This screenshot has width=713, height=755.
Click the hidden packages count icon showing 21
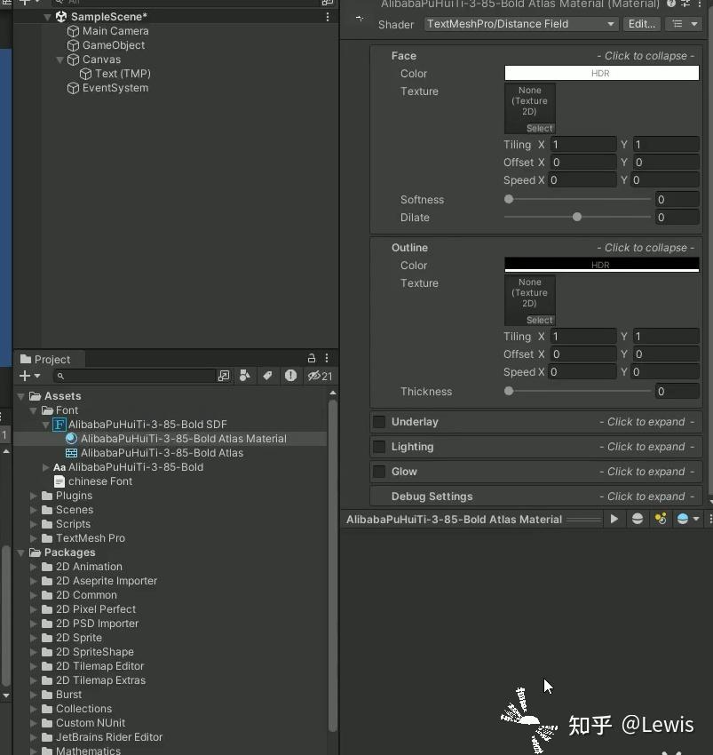(319, 376)
